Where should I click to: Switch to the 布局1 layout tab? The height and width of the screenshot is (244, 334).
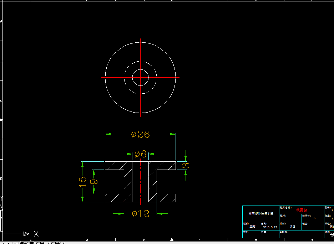[x=41, y=243]
